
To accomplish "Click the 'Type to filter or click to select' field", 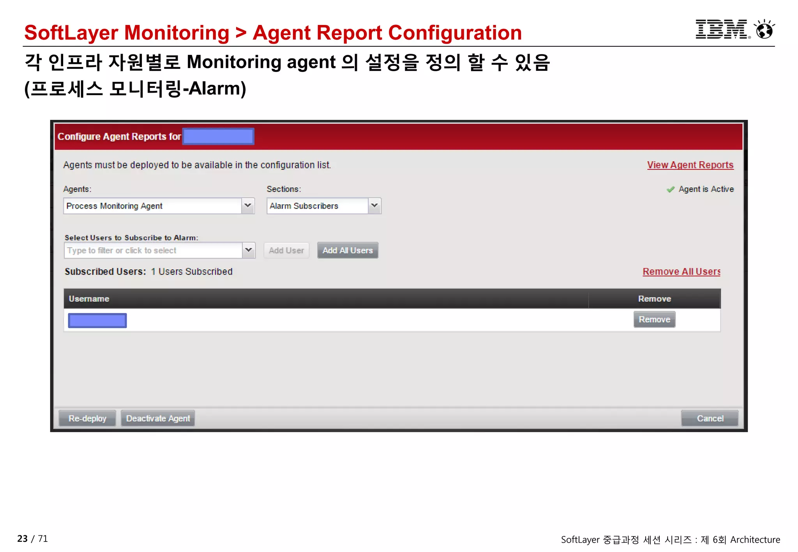I will tap(159, 250).
